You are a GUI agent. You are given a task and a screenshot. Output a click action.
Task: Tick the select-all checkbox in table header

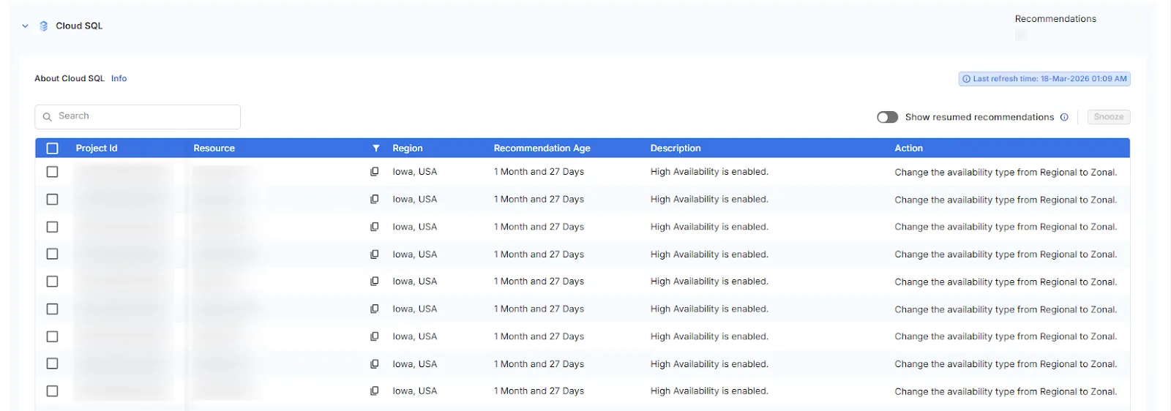coord(52,148)
